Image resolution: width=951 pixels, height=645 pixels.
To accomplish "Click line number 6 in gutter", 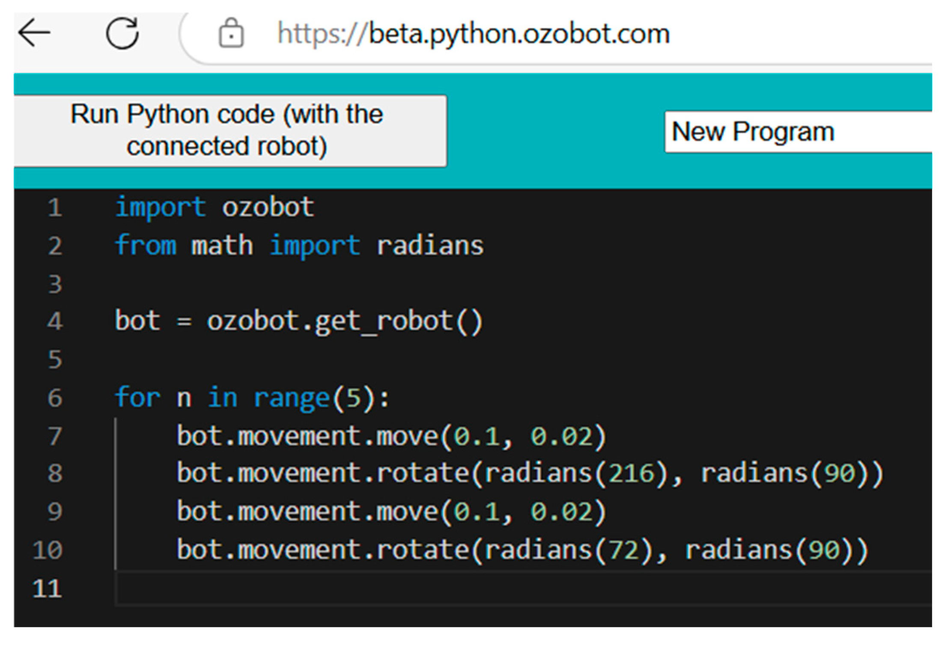I will pos(55,398).
